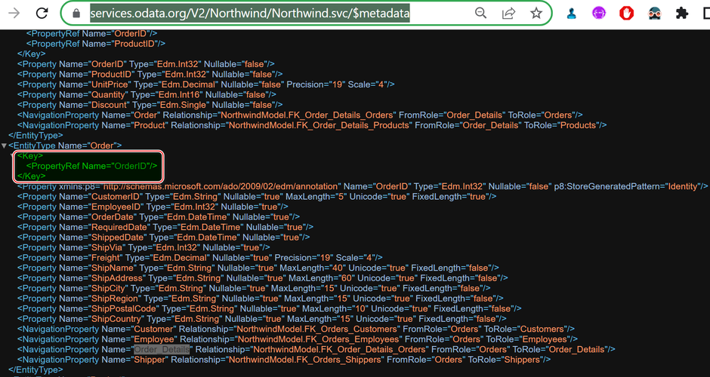The image size is (710, 377).
Task: Click the NorthwindModel.FK_Orders_Shippers relationship value
Action: tap(304, 360)
